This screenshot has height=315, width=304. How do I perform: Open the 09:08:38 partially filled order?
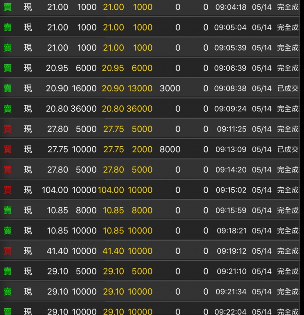150,88
